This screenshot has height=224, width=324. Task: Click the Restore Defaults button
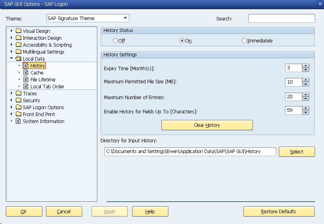tap(279, 211)
